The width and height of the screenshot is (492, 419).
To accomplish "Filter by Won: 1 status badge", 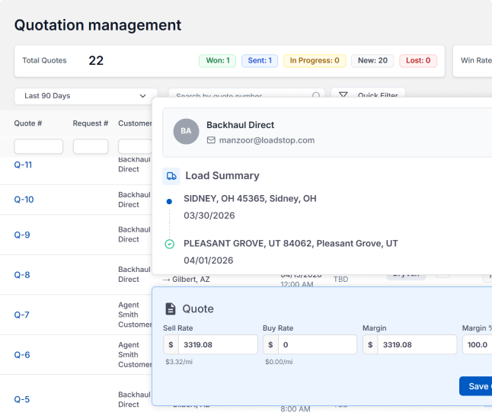I will pyautogui.click(x=218, y=61).
